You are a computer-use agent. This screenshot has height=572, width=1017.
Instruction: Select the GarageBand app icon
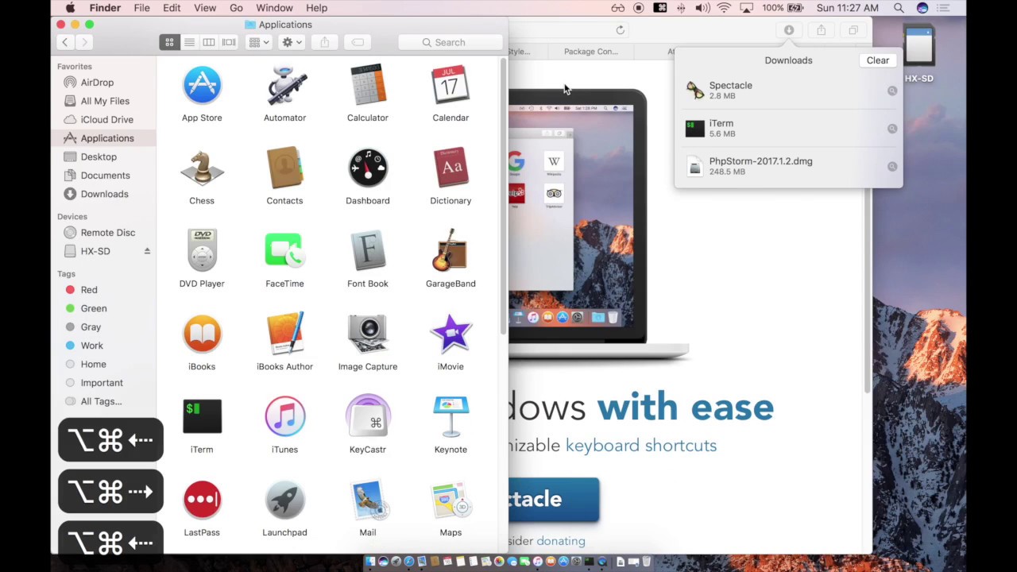pyautogui.click(x=450, y=251)
